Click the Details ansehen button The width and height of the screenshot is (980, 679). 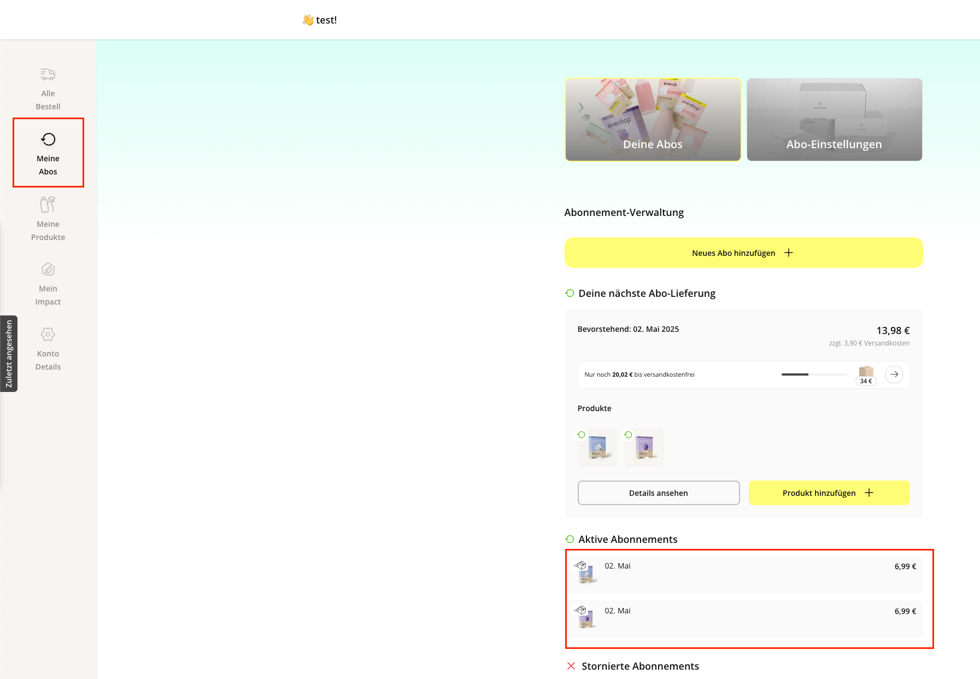pyautogui.click(x=658, y=493)
